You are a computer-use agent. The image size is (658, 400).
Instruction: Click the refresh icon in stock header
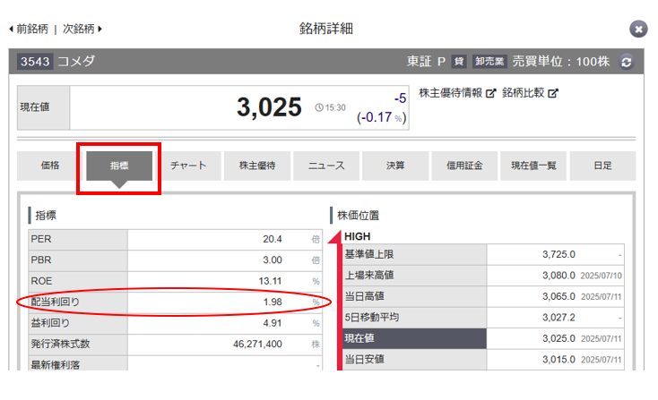626,62
